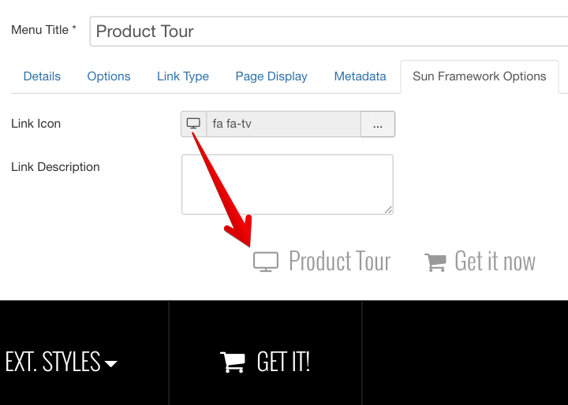Click the white cart icon beside GET IT!

coord(233,362)
